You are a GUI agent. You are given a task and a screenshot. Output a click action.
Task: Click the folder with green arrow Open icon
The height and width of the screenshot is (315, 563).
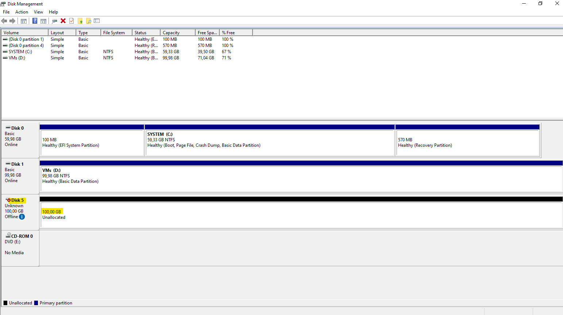[x=80, y=21]
